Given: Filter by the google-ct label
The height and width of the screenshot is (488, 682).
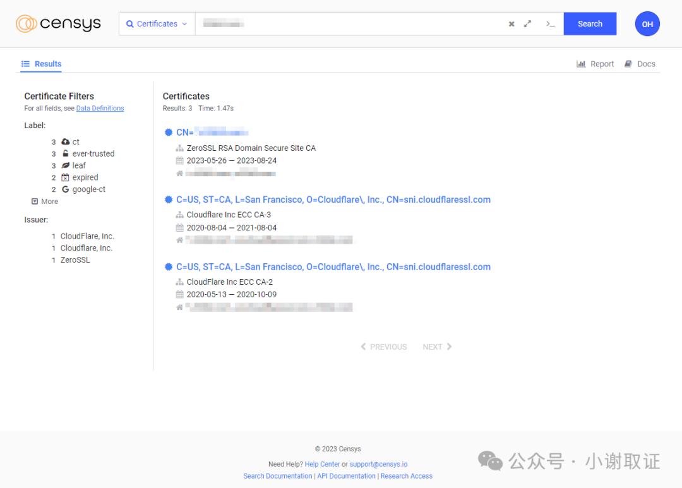Looking at the screenshot, I should pyautogui.click(x=89, y=189).
